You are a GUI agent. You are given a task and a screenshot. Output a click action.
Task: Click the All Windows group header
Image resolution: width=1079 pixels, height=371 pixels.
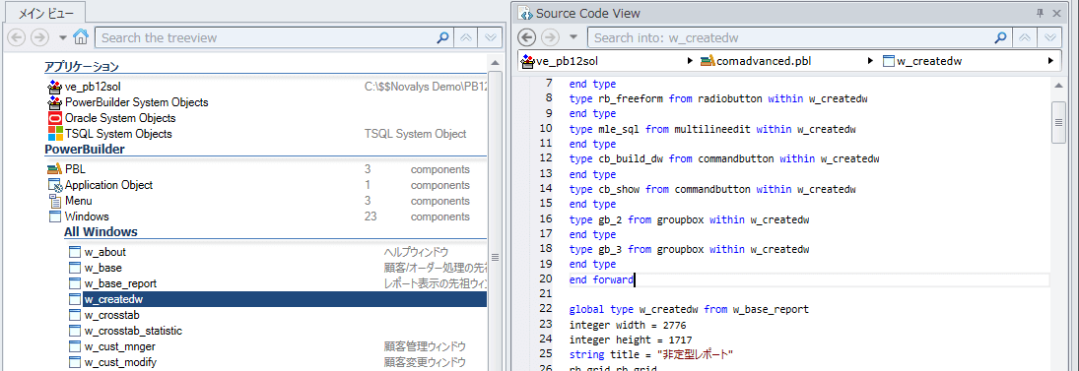(101, 232)
